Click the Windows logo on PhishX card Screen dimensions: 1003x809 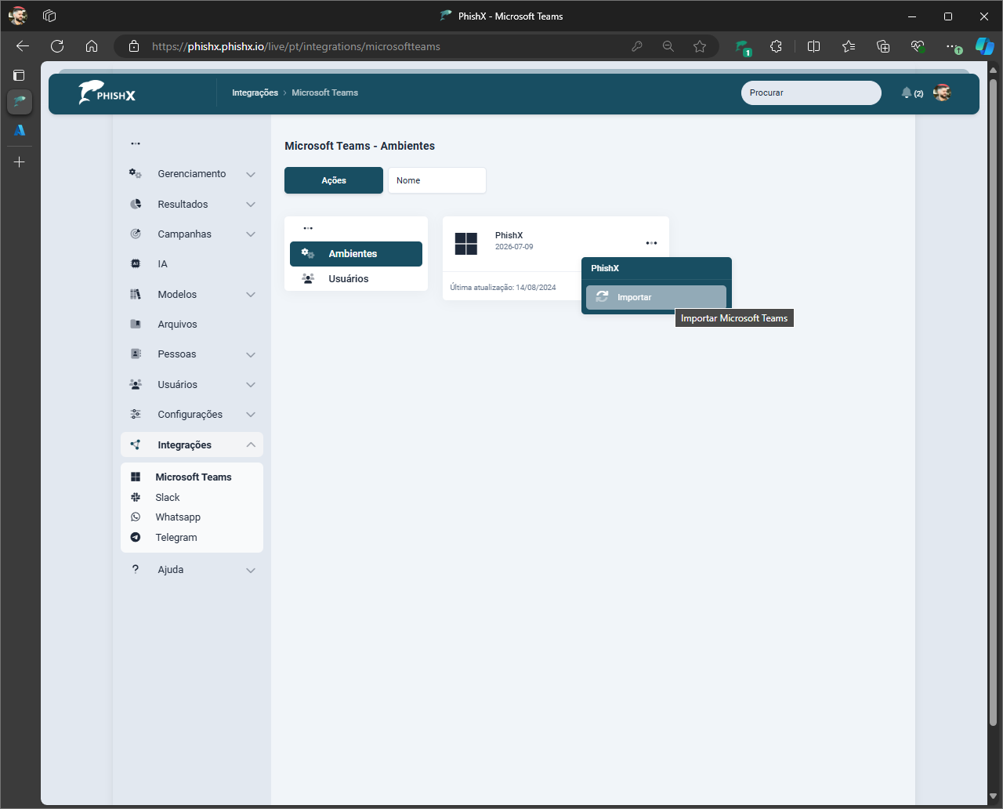point(466,244)
